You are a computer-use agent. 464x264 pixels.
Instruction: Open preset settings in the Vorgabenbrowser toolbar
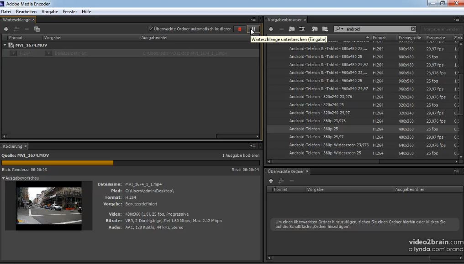coord(301,29)
